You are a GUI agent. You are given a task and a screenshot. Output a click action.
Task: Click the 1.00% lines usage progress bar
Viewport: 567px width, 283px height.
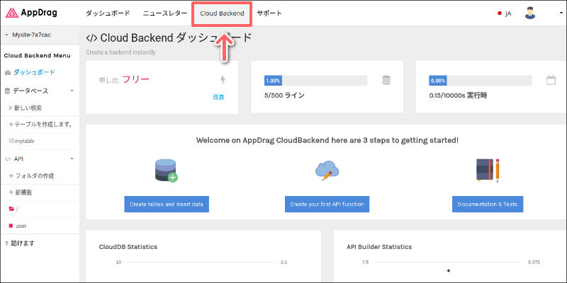pos(315,81)
